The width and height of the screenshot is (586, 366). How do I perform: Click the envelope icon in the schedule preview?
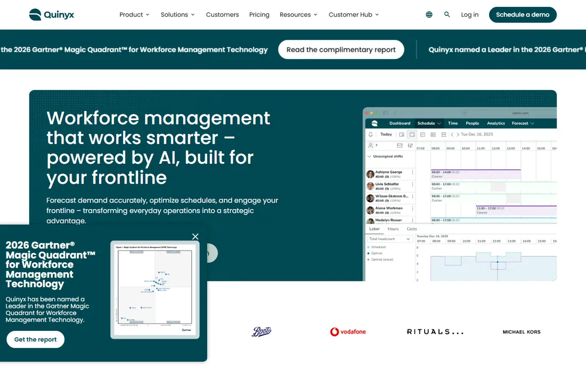coord(400,146)
